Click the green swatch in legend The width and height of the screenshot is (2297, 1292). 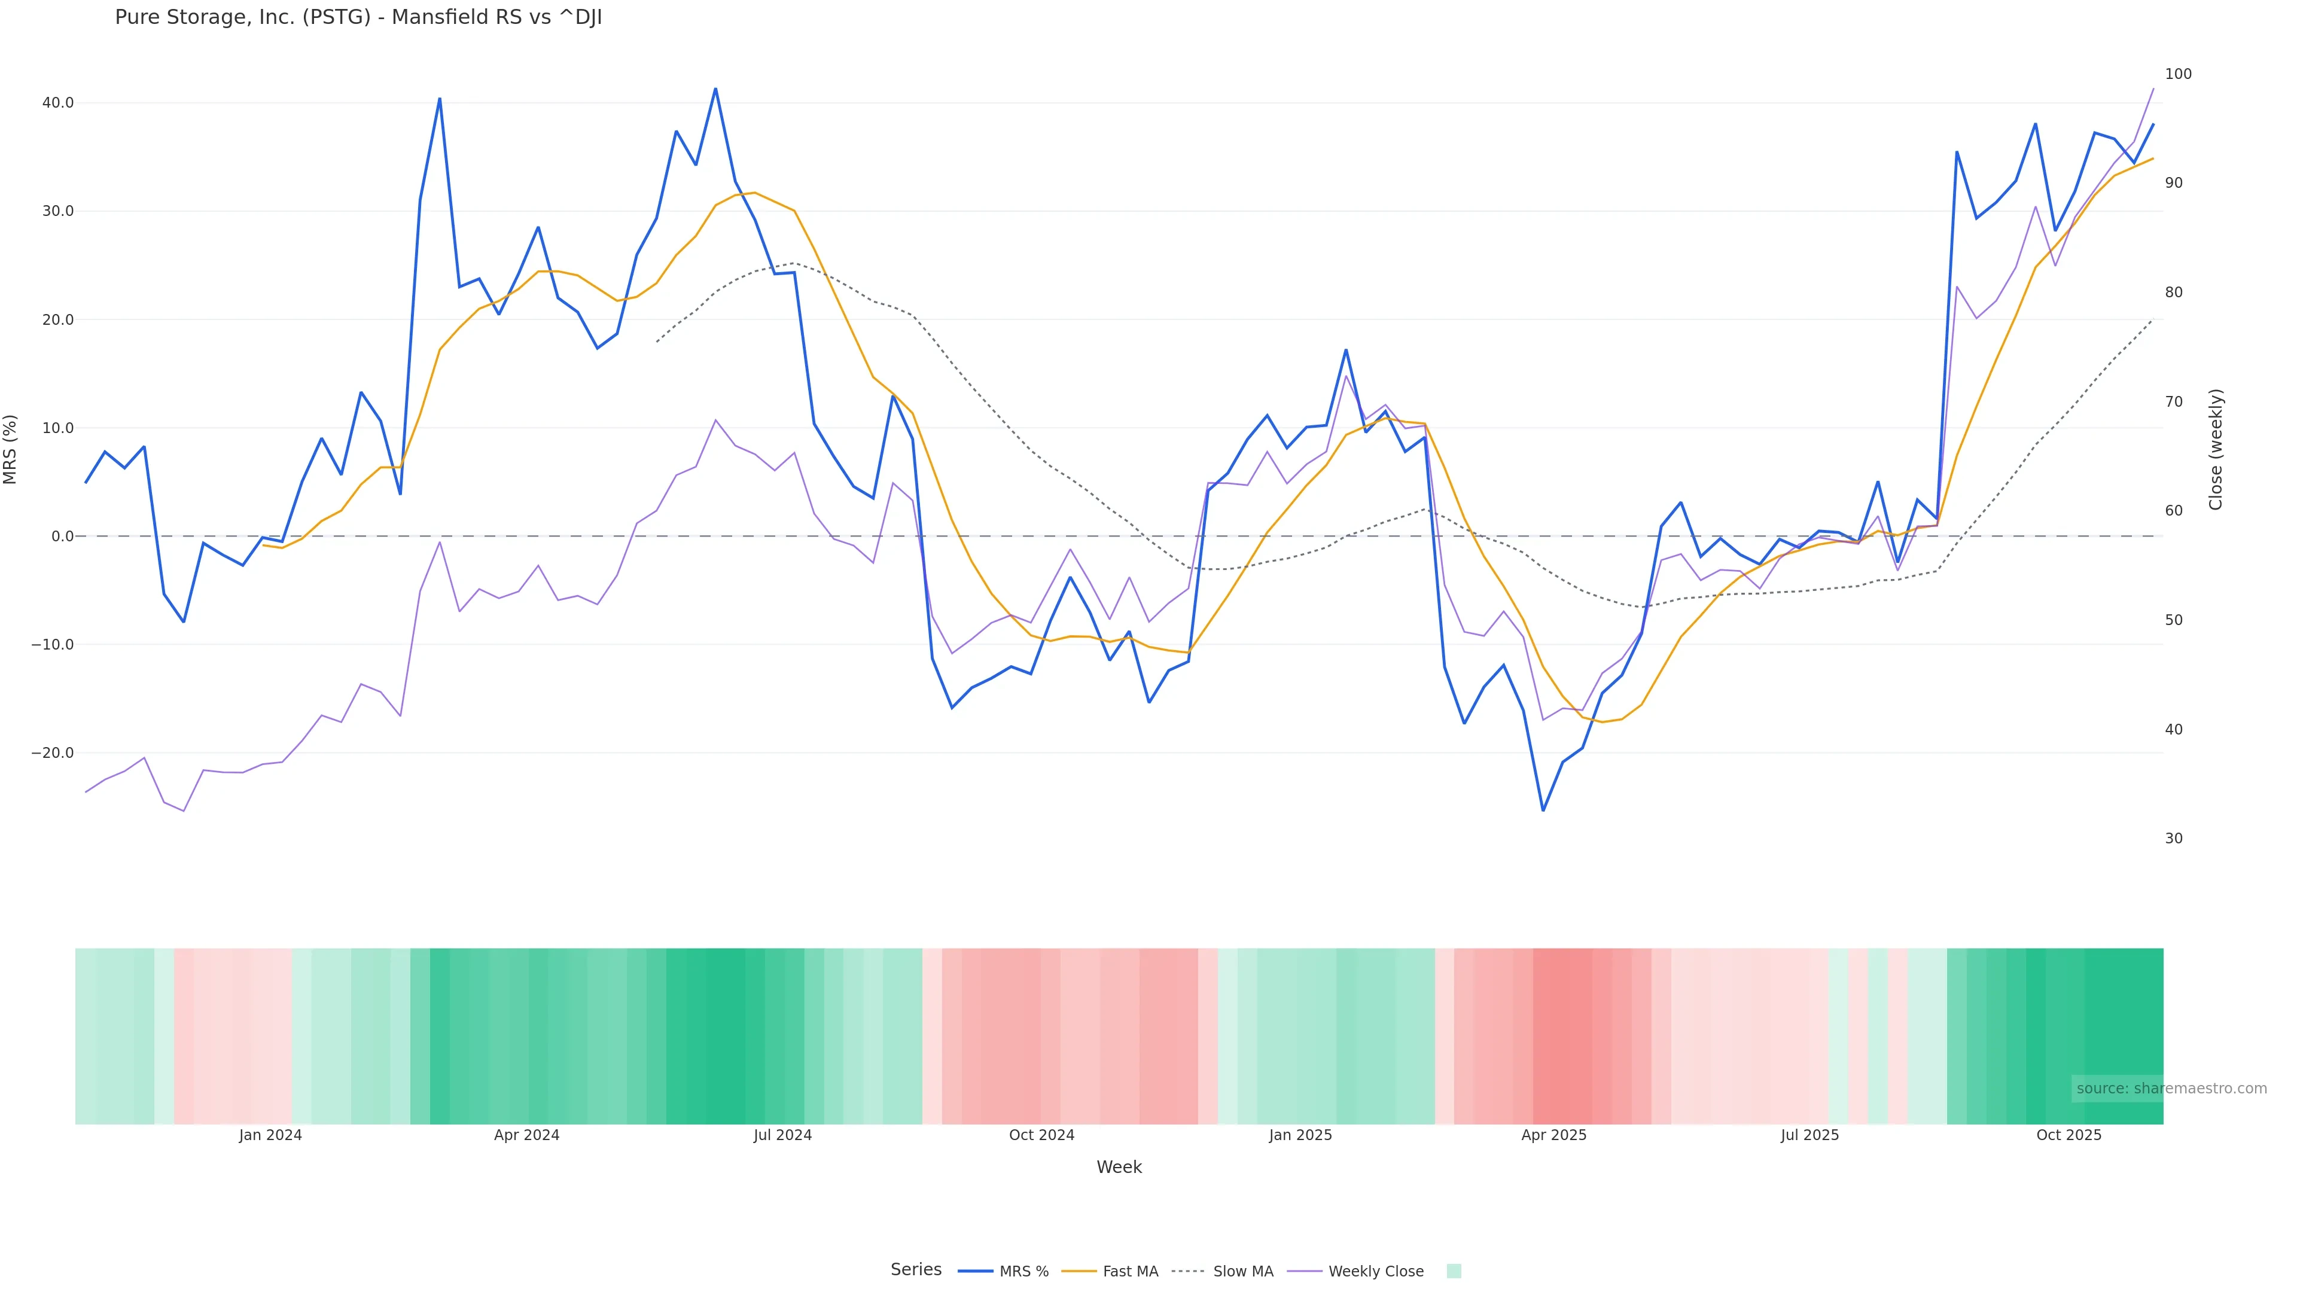pyautogui.click(x=1454, y=1272)
